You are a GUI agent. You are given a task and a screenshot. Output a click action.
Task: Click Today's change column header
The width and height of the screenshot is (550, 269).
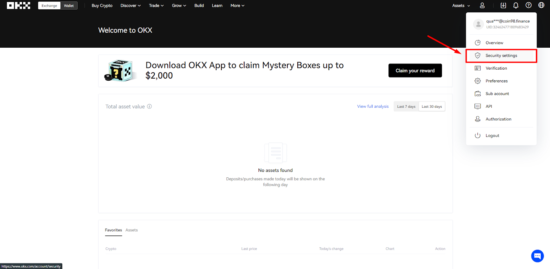click(x=331, y=249)
